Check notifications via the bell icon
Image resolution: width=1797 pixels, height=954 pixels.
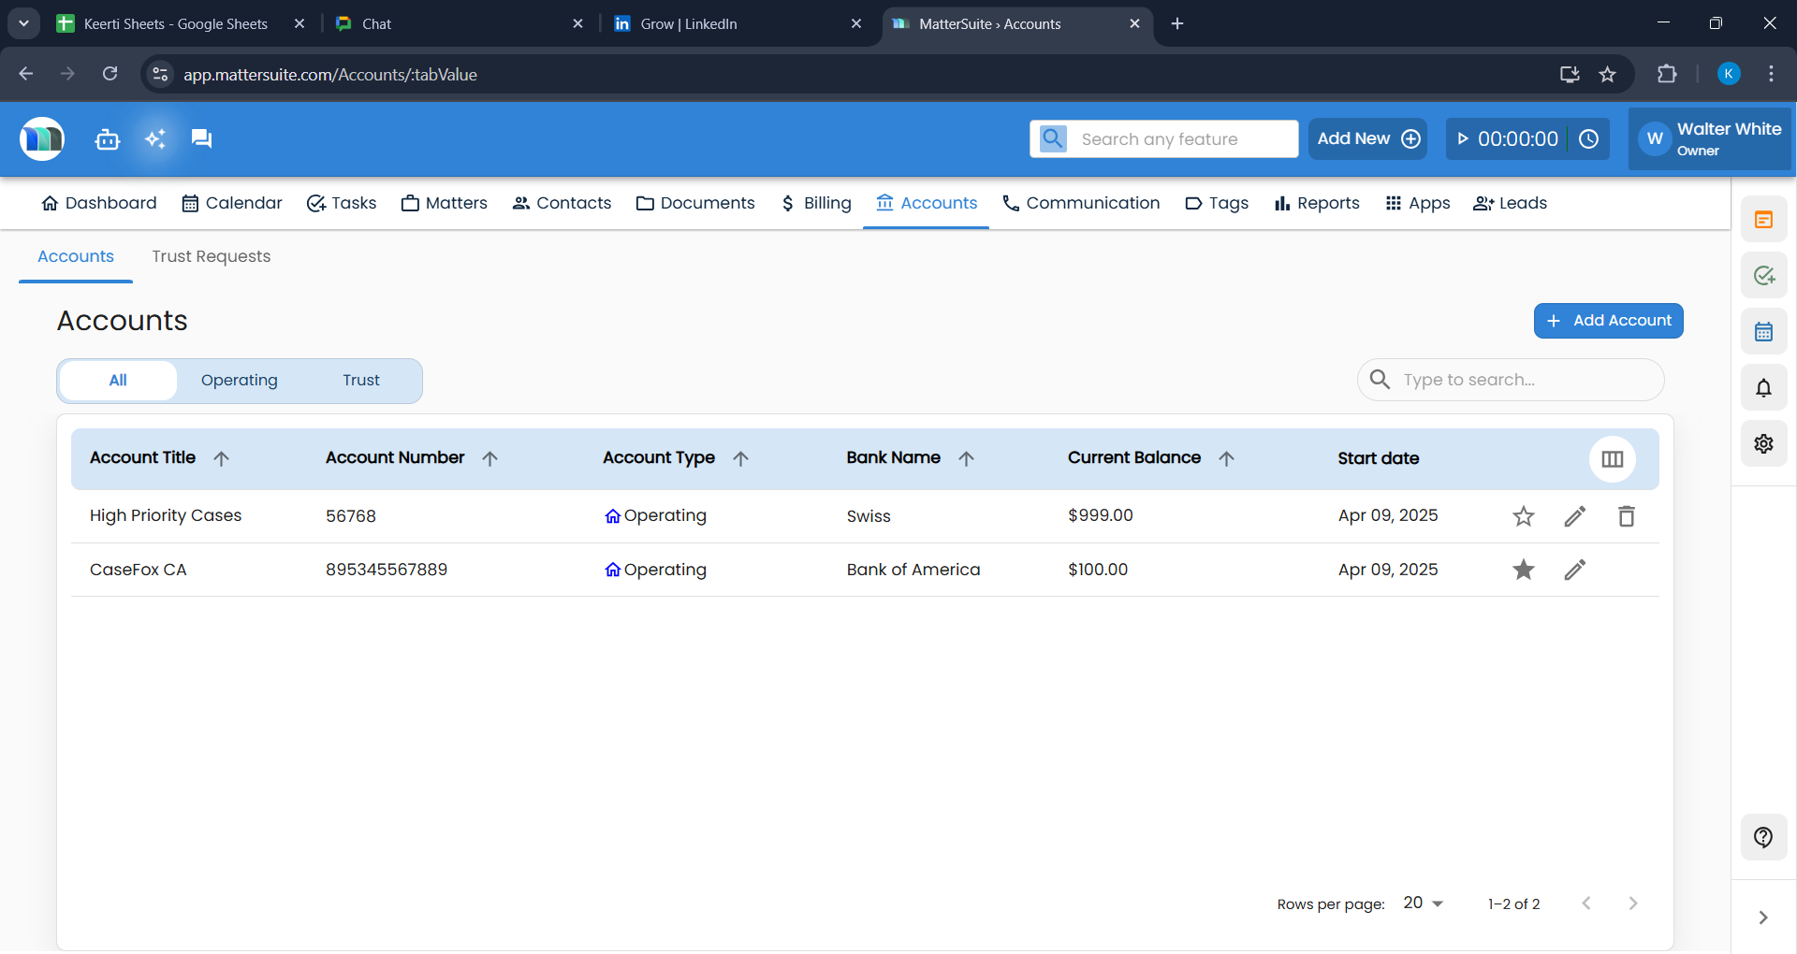[1763, 387]
